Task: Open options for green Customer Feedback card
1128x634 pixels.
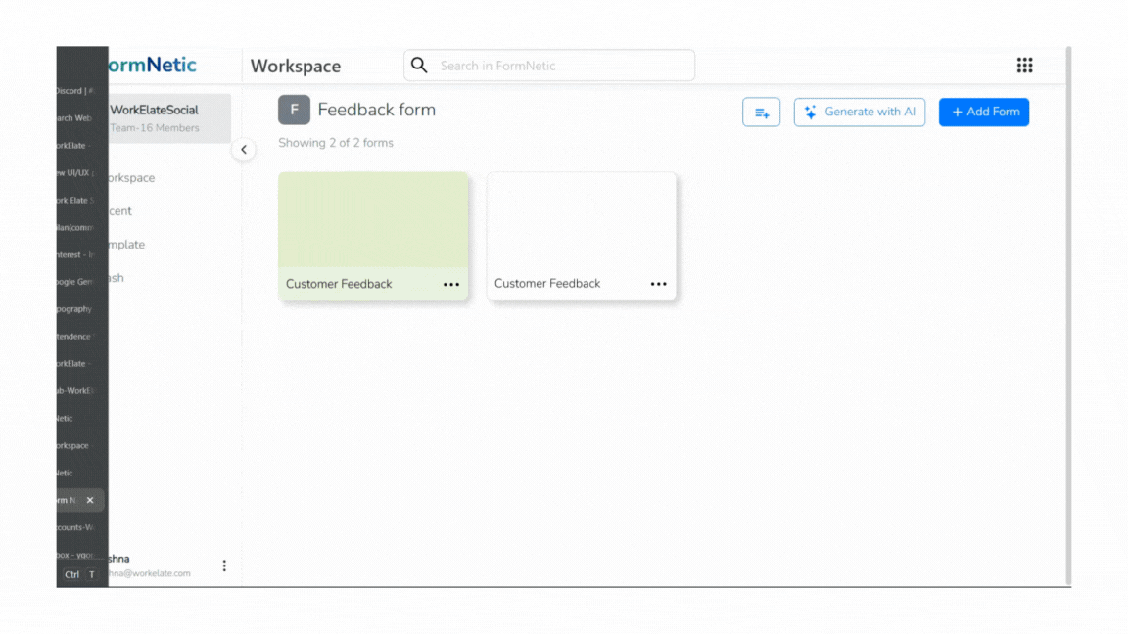Action: (450, 285)
